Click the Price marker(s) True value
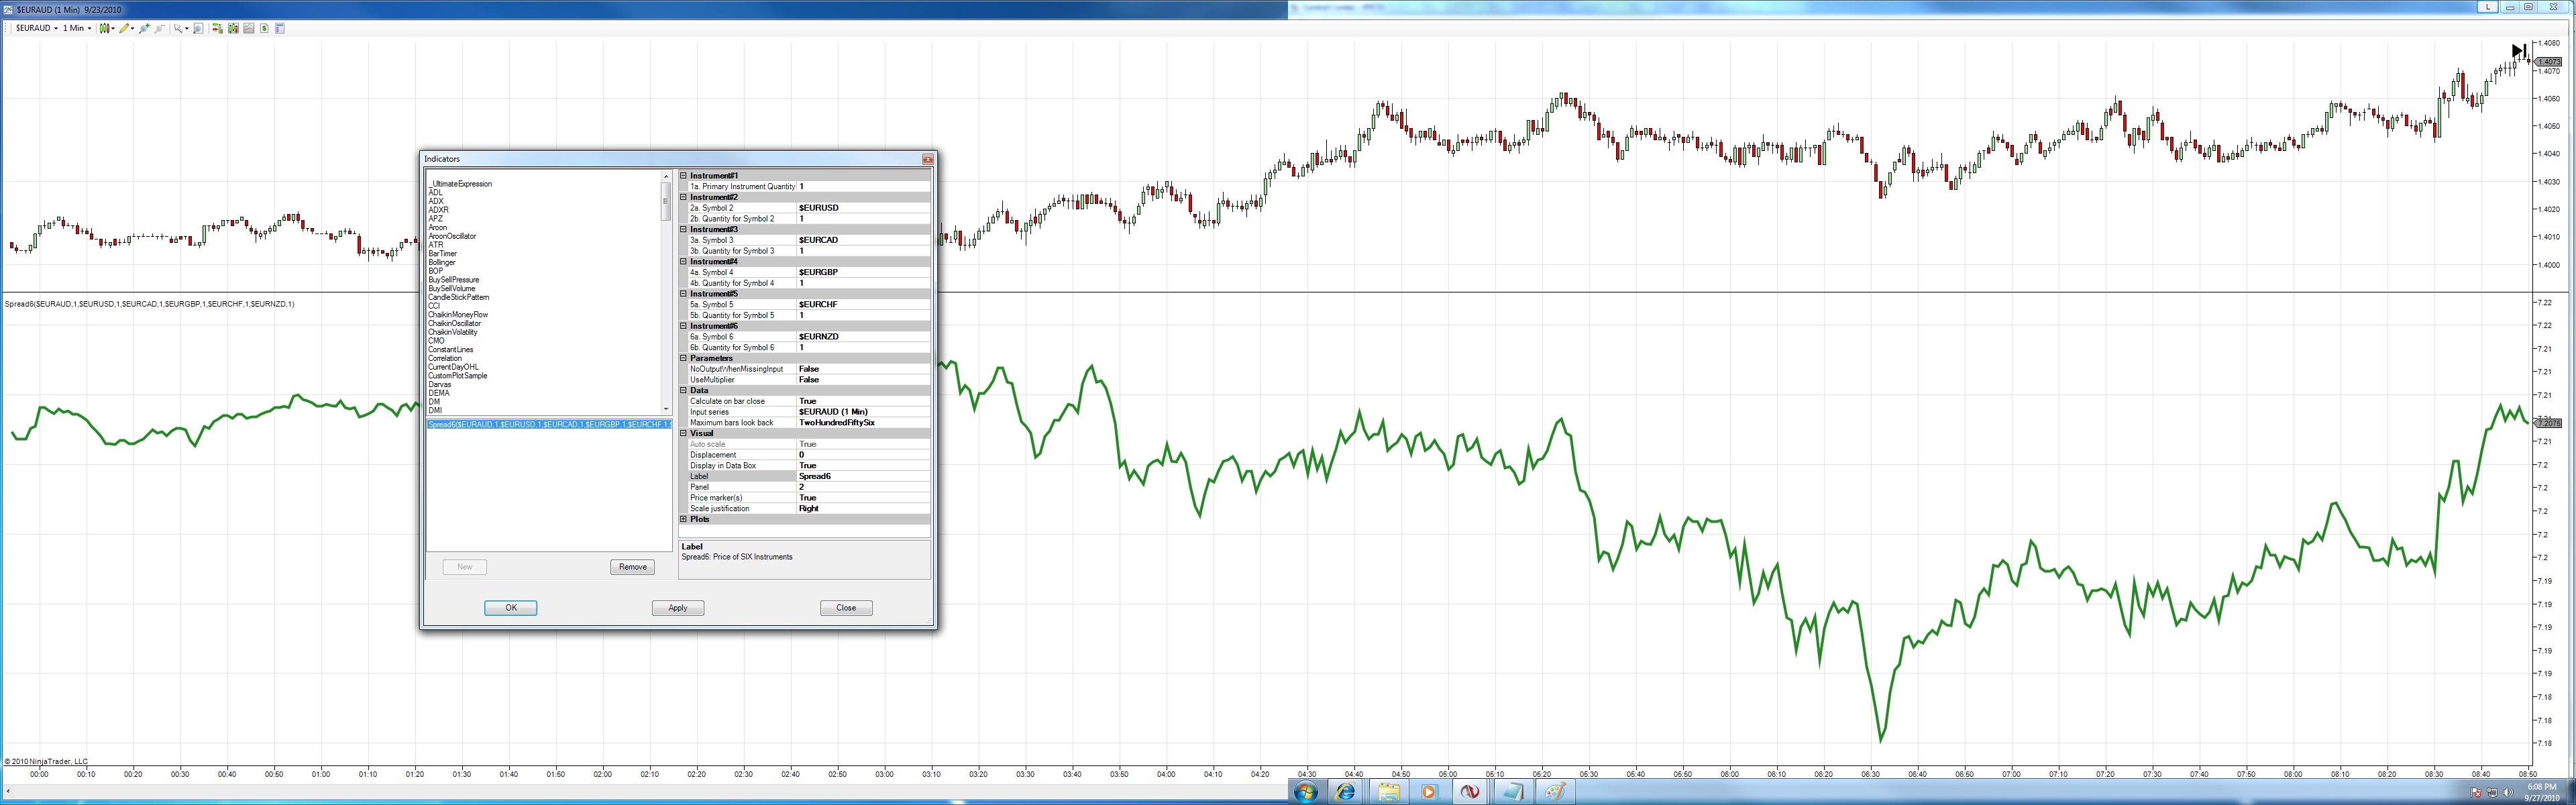 coord(864,498)
